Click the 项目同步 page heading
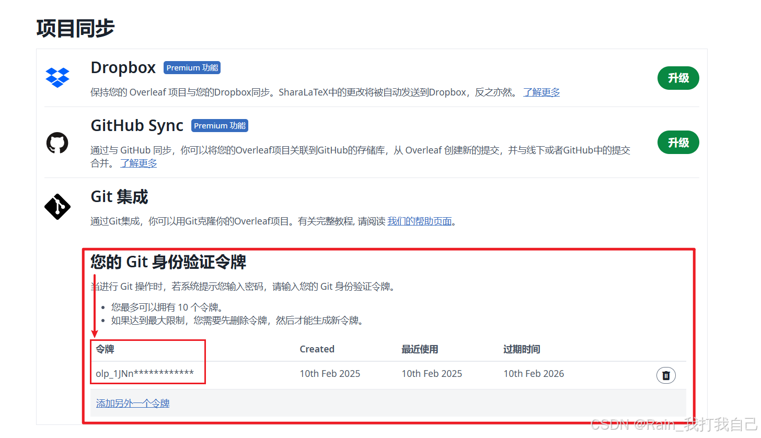The height and width of the screenshot is (438, 761). 75,28
